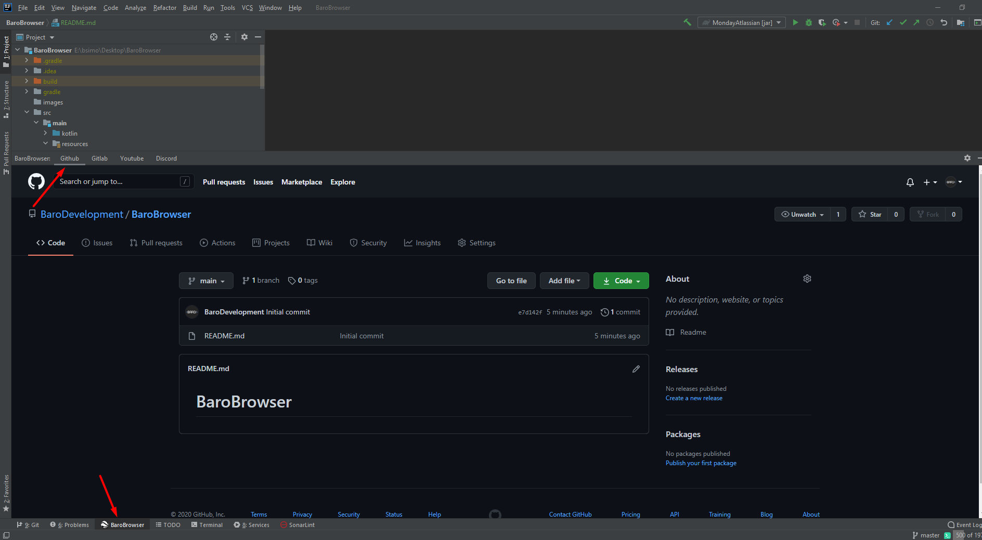Expand the build folder

[27, 81]
